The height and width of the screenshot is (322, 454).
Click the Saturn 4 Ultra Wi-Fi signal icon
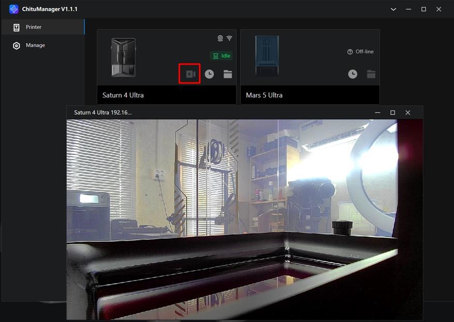click(229, 38)
